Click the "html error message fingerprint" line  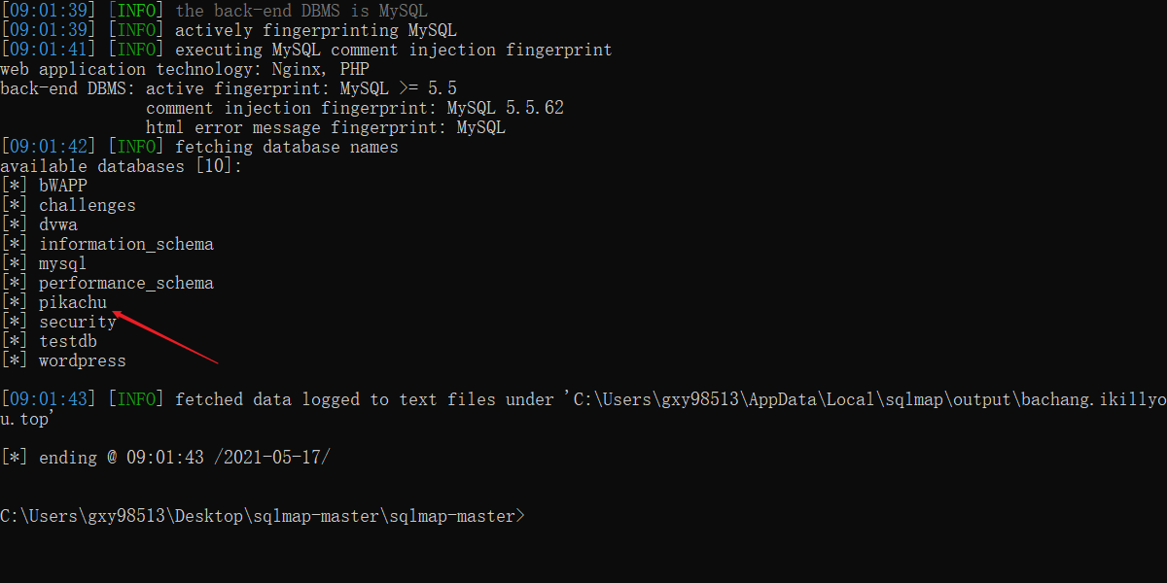tap(325, 127)
